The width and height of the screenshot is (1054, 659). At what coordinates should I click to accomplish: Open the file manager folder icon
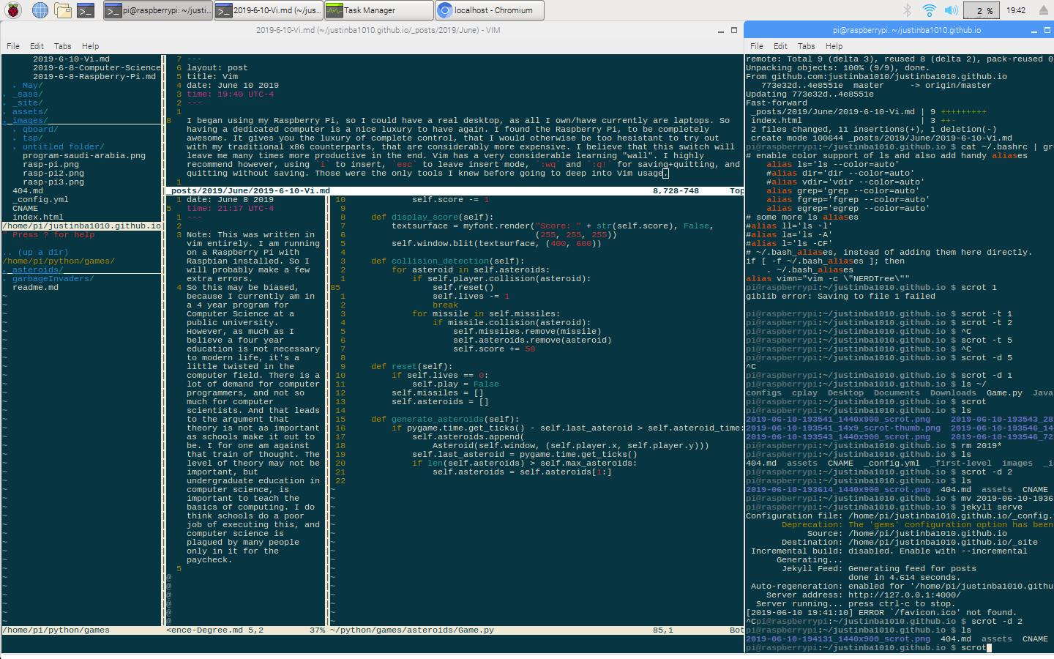click(63, 10)
